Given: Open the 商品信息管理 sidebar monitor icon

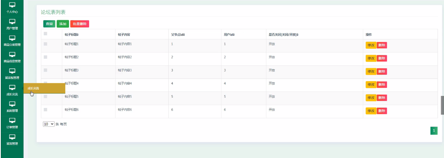Looking at the screenshot, I should 12,55.
